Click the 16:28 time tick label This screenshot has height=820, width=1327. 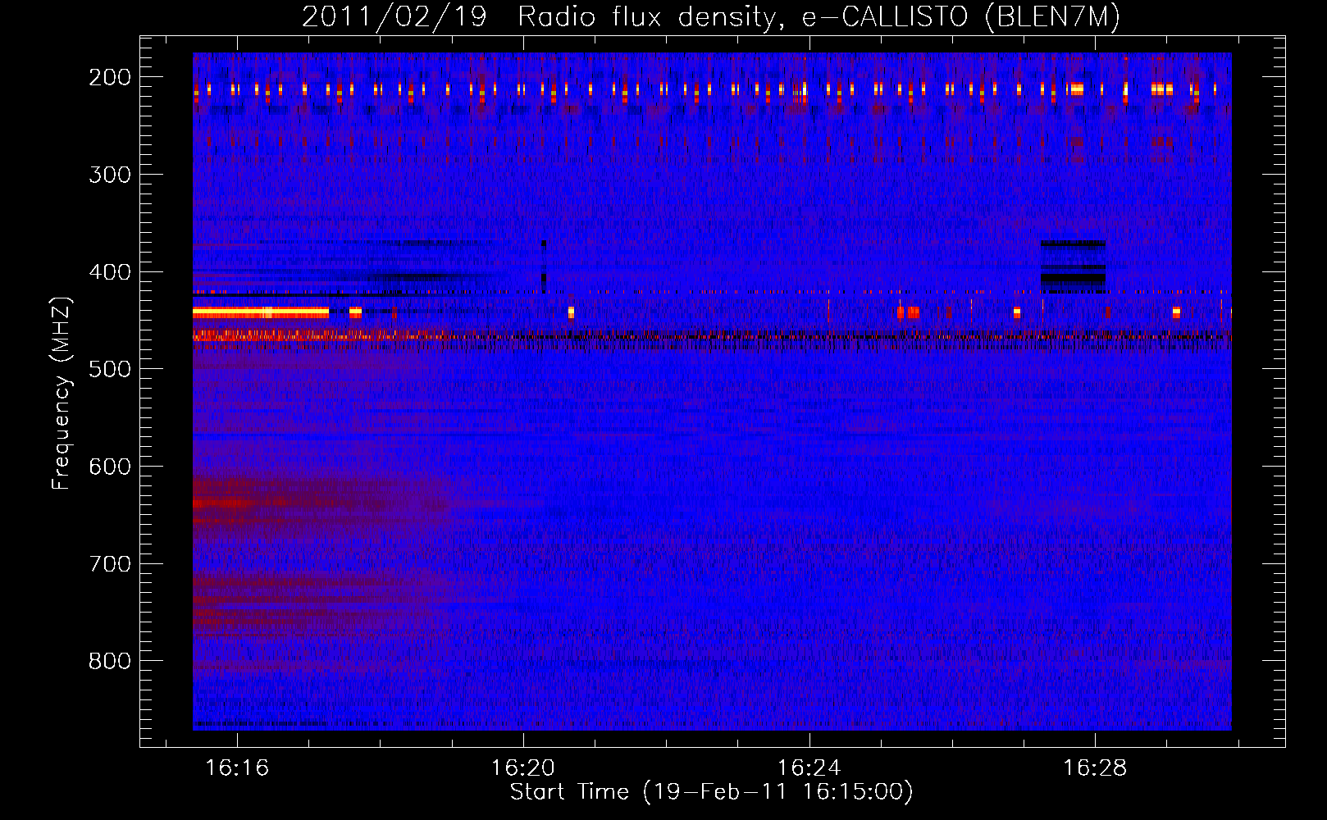click(1095, 768)
